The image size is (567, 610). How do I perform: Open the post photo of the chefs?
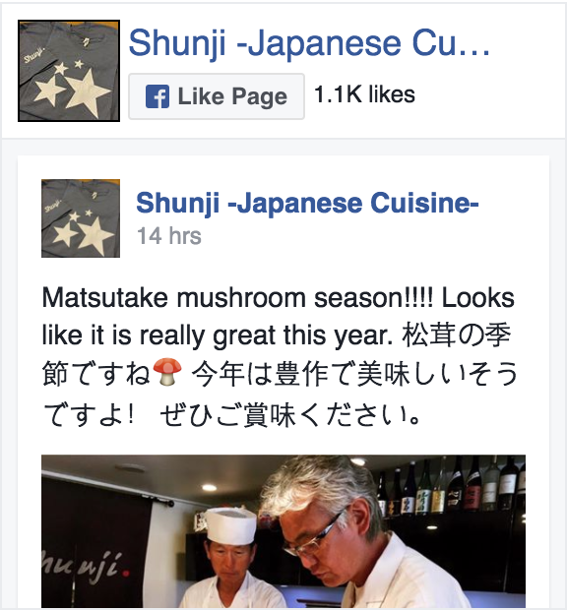283,531
